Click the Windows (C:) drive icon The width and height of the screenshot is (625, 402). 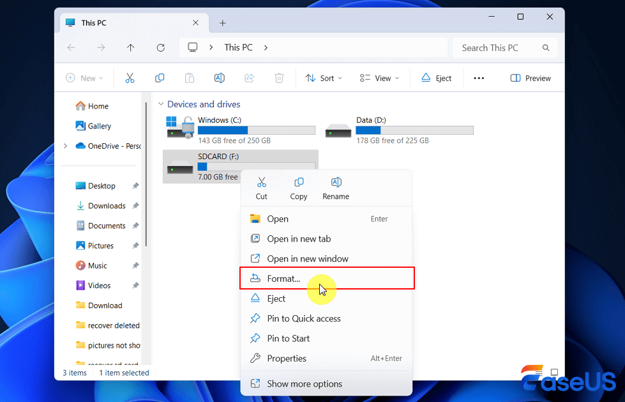tap(180, 127)
